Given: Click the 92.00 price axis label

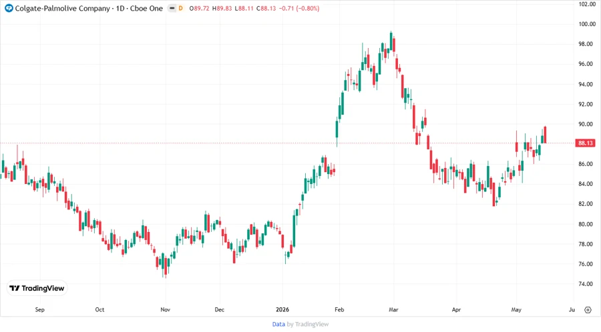Looking at the screenshot, I should coord(587,104).
